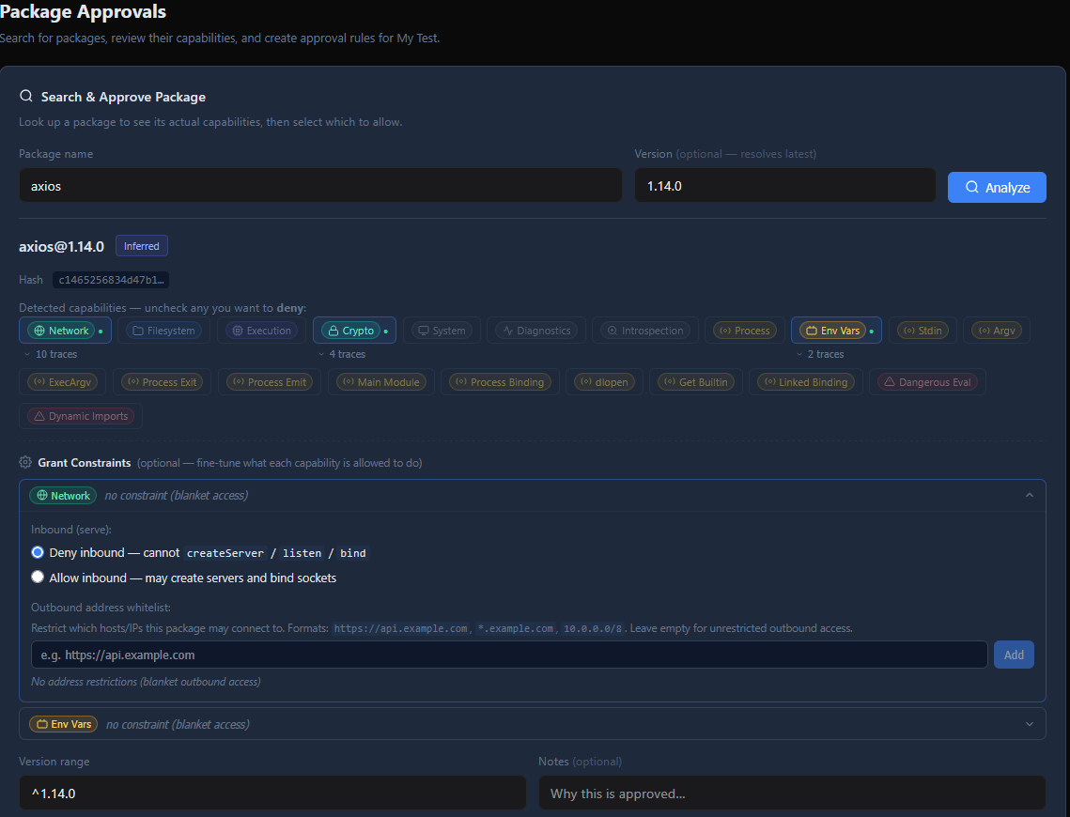
Task: Toggle the Argv capability chip
Action: [x=997, y=331]
